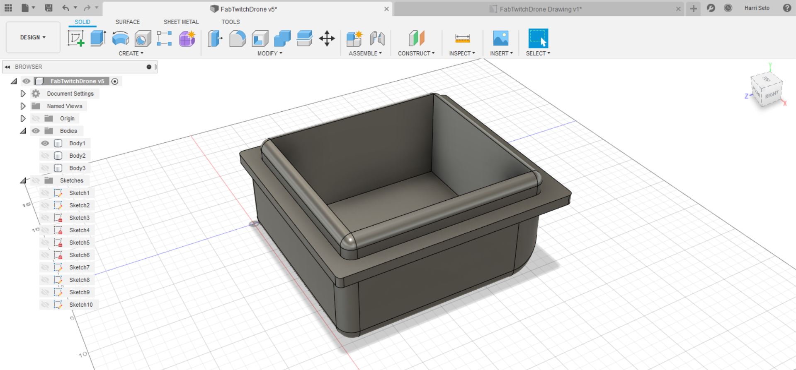Select the Rectangular Pattern tool
Screen dimensions: 796x370
point(164,38)
